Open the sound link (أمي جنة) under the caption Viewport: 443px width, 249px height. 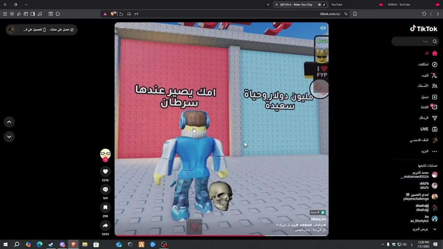click(x=310, y=230)
